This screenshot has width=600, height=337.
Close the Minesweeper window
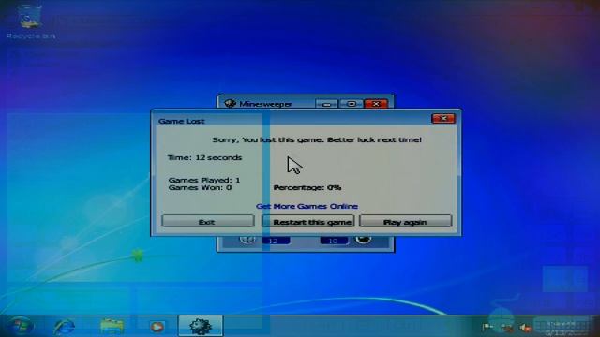[x=376, y=104]
